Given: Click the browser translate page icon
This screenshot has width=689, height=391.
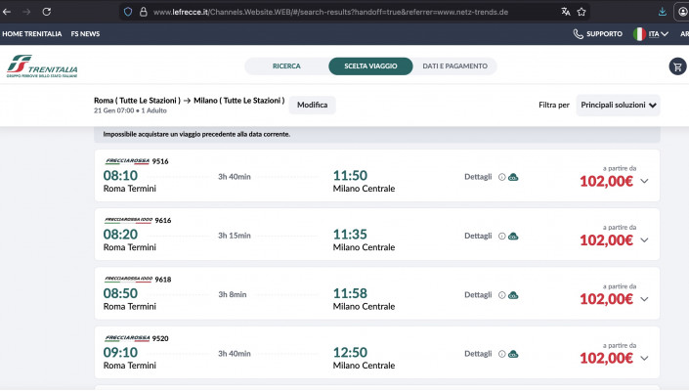Looking at the screenshot, I should pos(565,12).
